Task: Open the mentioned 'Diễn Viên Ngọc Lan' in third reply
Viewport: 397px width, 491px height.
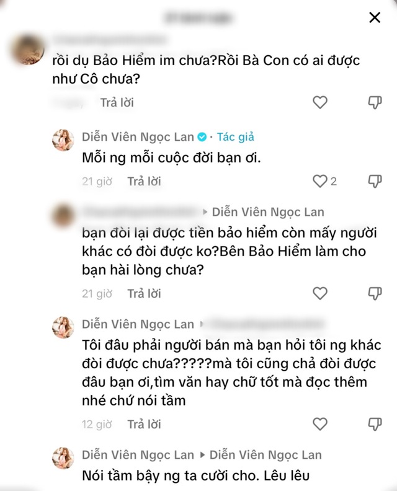Action: click(x=268, y=212)
